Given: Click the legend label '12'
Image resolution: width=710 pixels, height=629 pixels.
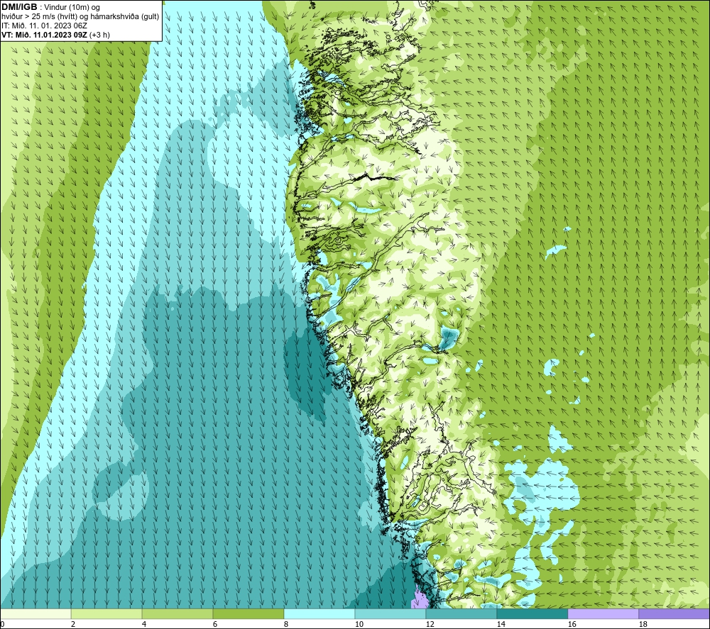Looking at the screenshot, I should (x=430, y=624).
